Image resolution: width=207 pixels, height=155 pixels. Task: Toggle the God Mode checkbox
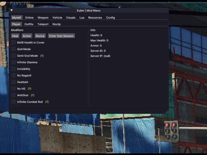14,49
